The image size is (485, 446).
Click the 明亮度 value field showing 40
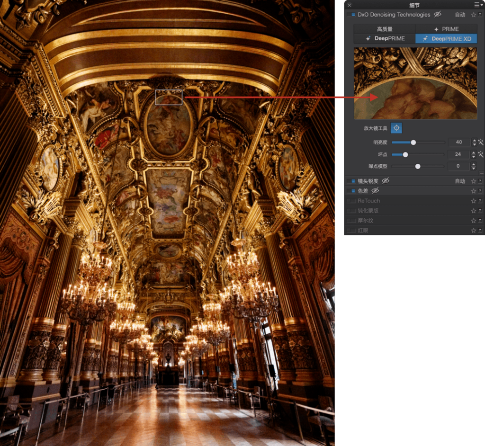pyautogui.click(x=458, y=142)
